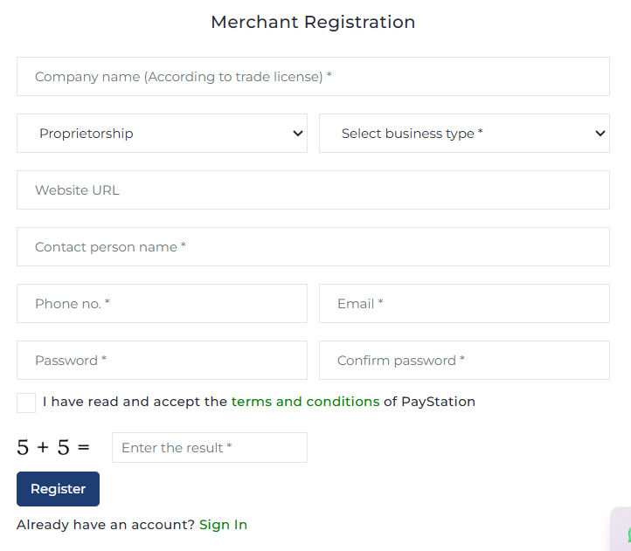This screenshot has height=551, width=631.
Task: Click into the Website URL field
Action: tap(313, 190)
